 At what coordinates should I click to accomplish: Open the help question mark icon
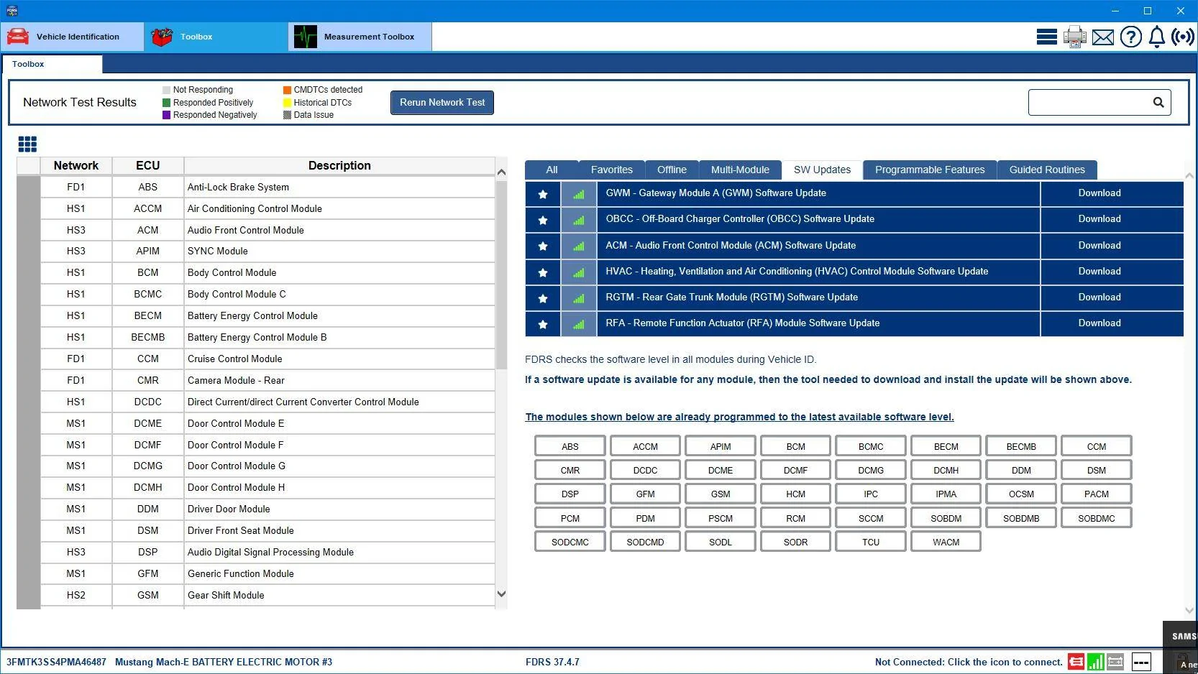click(1130, 37)
